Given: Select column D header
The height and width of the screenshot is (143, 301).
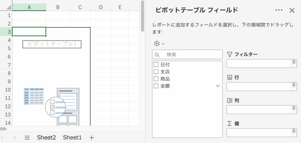Looking at the screenshot, I should click(x=101, y=7).
